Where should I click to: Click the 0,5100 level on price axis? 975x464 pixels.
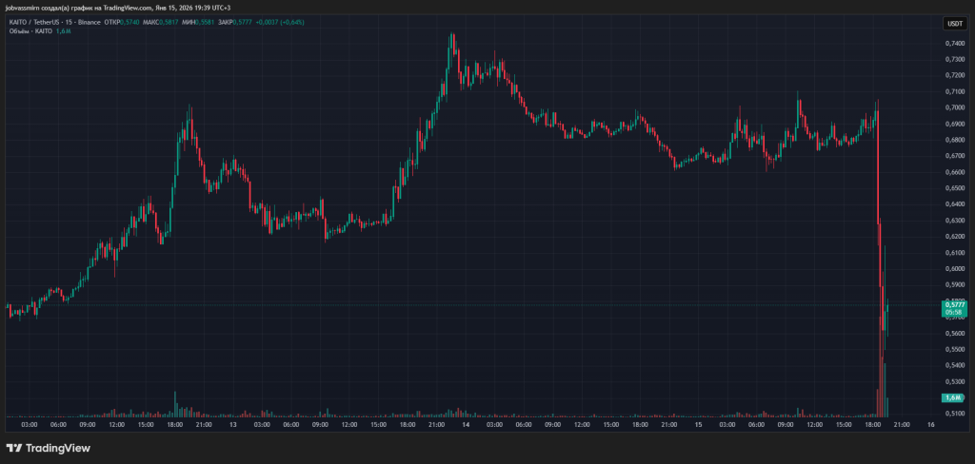click(953, 414)
